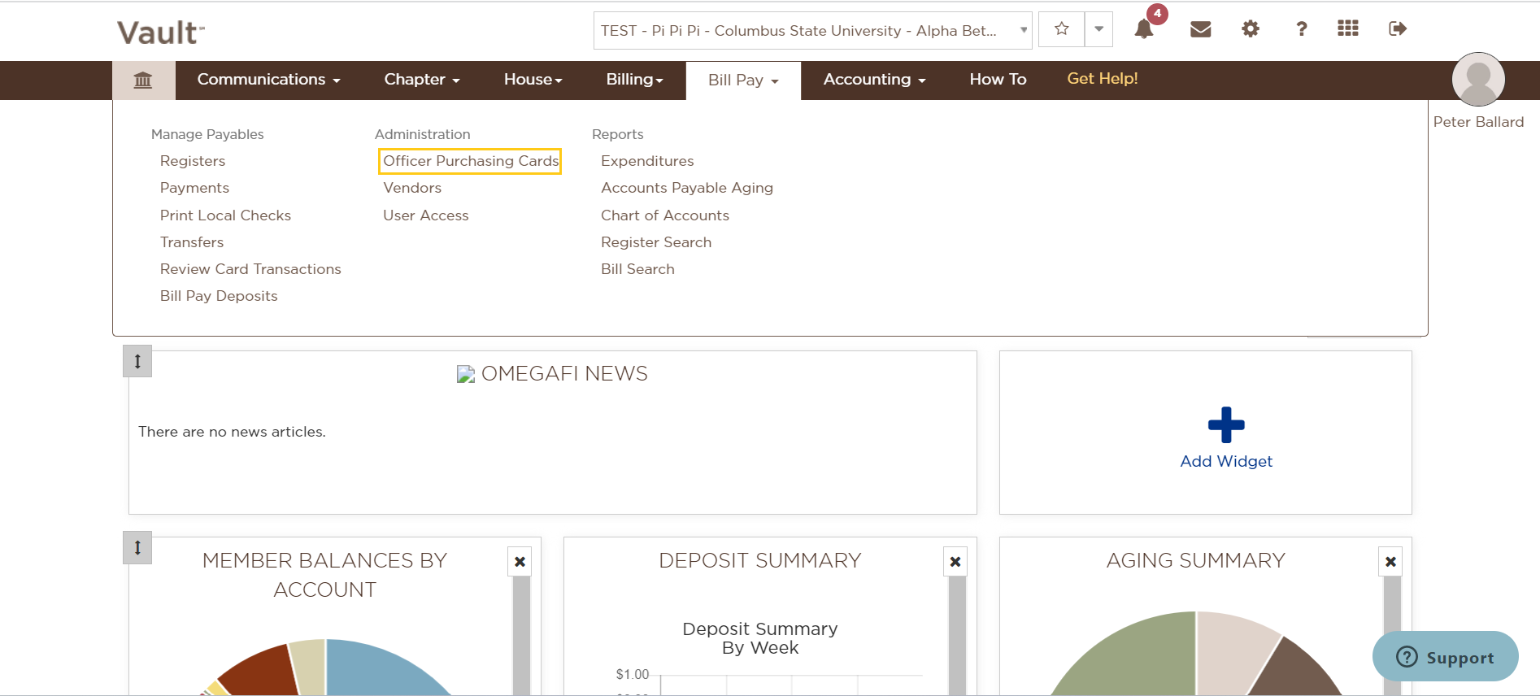Open User Access under Administration
1540x696 pixels.
point(426,215)
